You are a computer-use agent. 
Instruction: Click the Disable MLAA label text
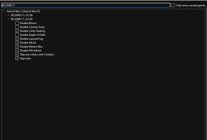(28, 43)
